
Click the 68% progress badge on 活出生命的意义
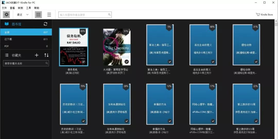pos(212,27)
